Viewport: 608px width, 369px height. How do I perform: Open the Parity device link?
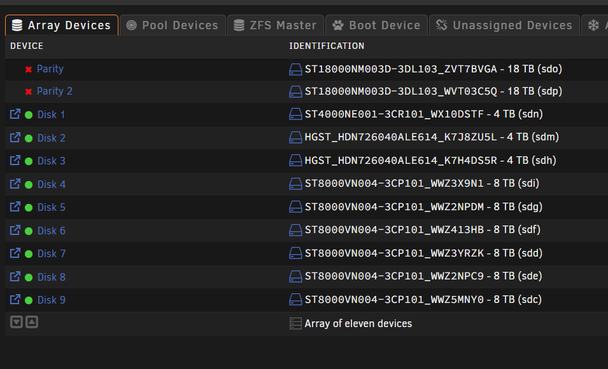(x=50, y=69)
